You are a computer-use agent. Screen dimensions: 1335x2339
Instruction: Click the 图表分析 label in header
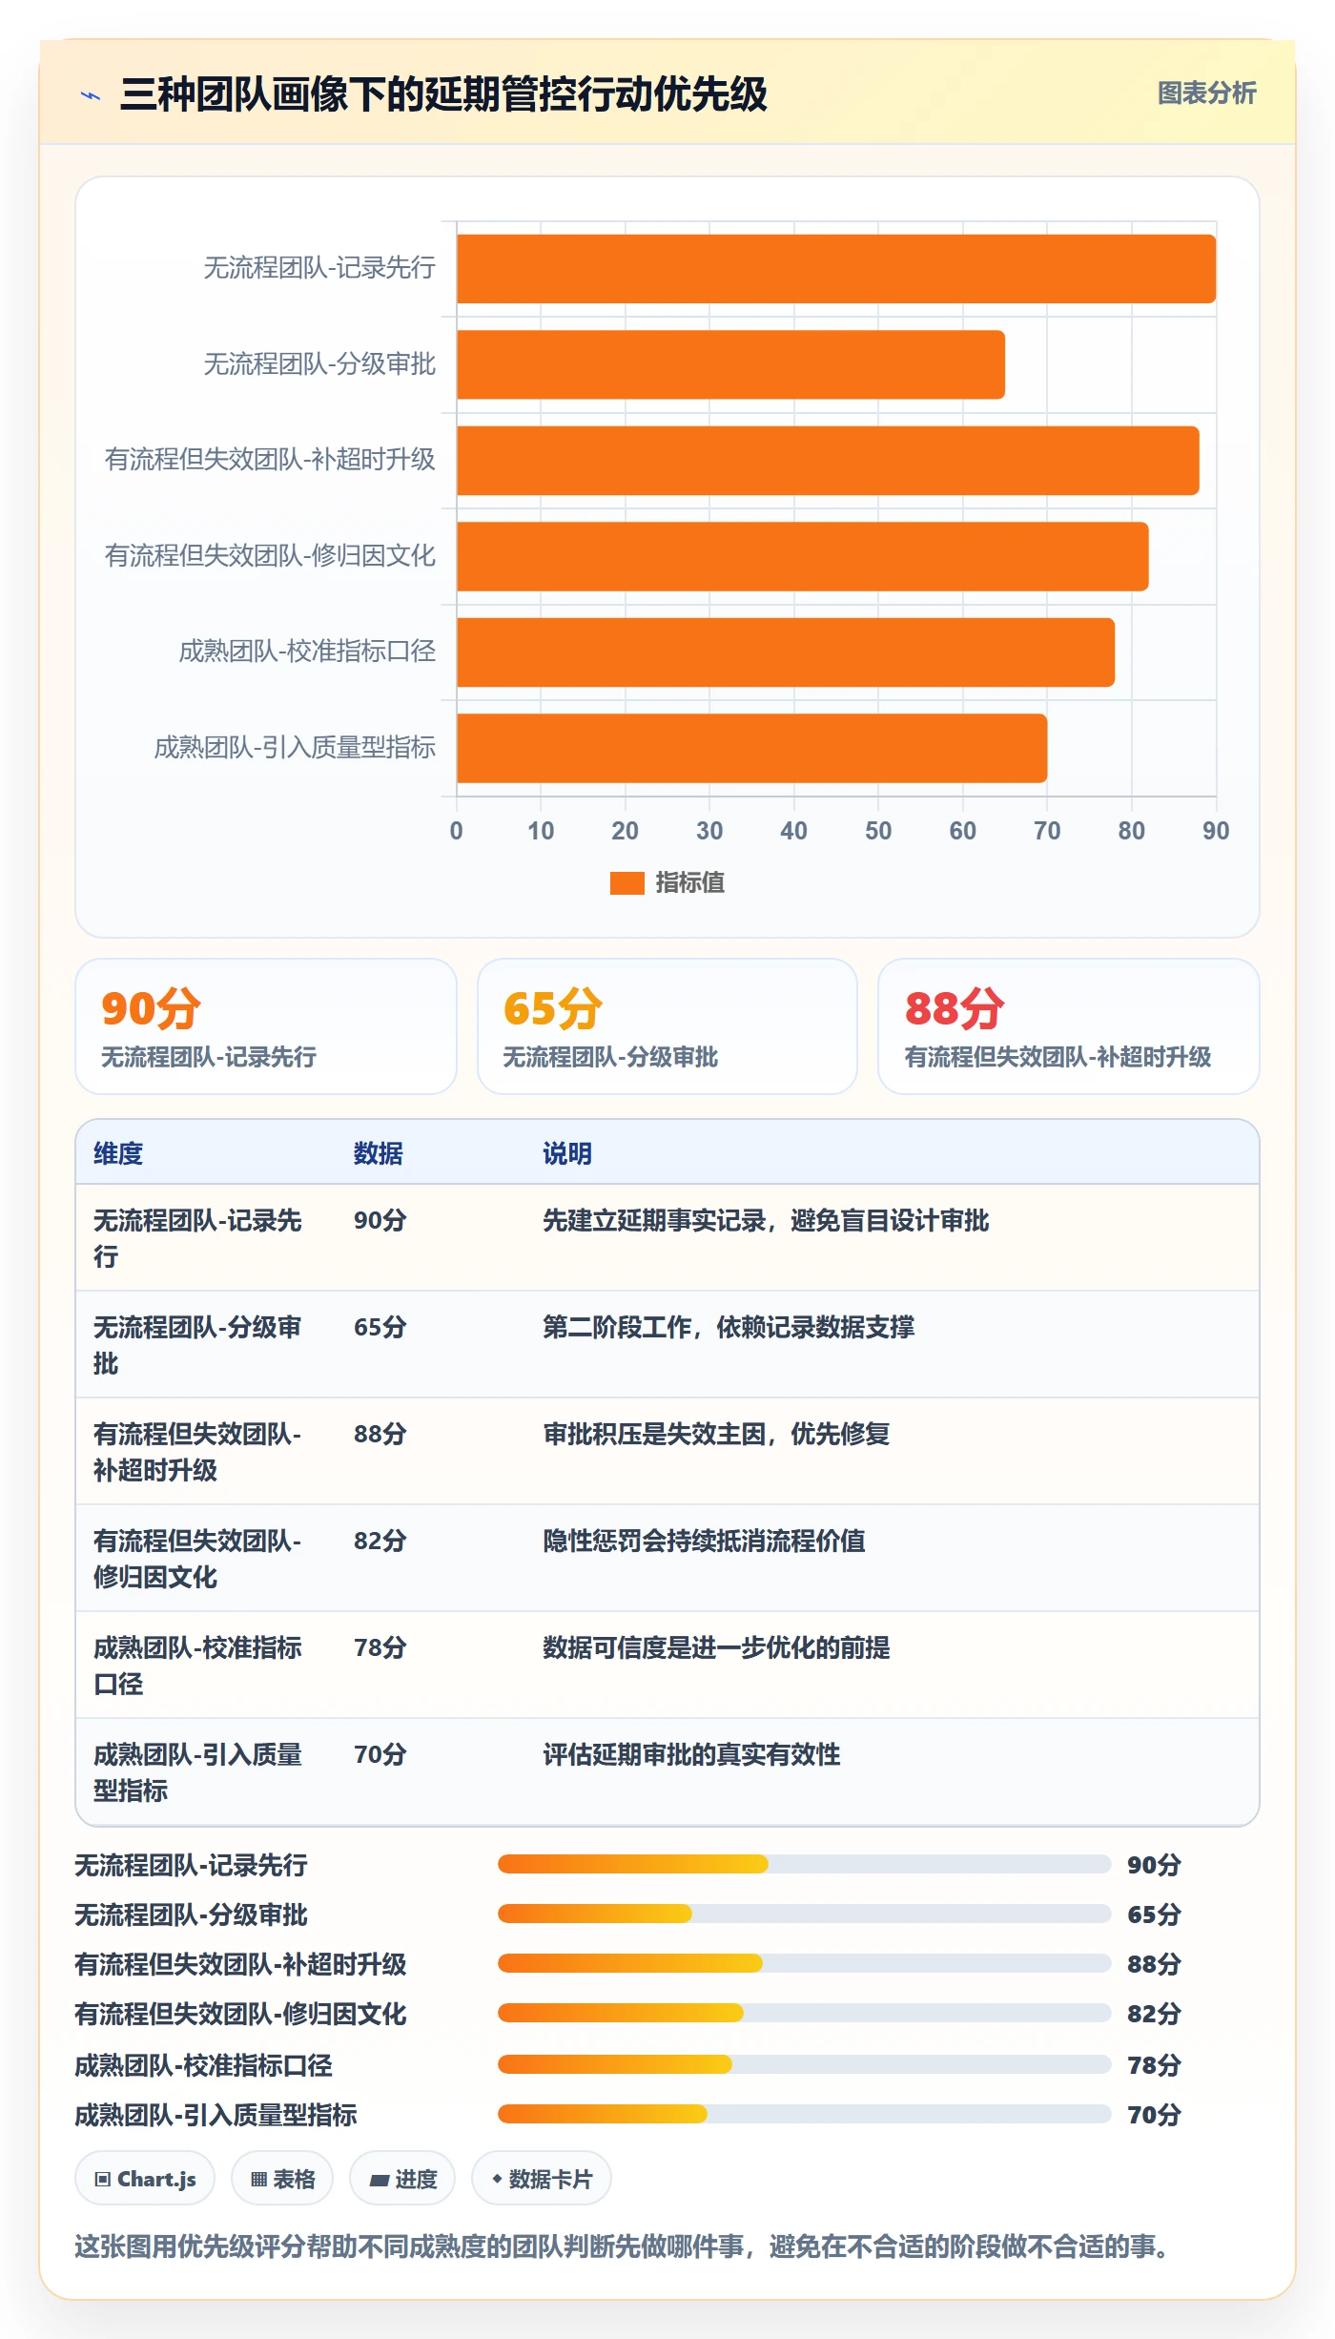1206,93
